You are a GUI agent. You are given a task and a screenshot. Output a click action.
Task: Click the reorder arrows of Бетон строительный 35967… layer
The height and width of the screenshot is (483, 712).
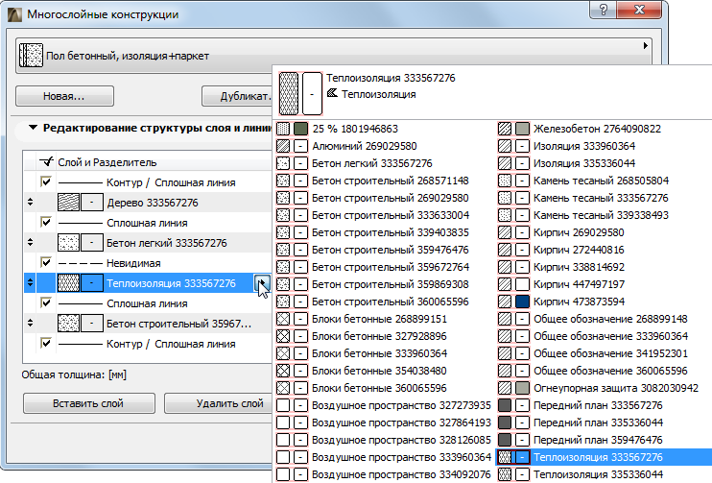pyautogui.click(x=30, y=324)
